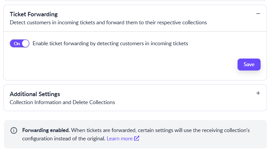Viewport: 278px width, 155px height.
Task: Open the "Learn more" link
Action: (119, 138)
